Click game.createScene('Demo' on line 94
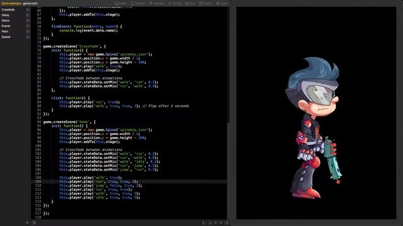The height and width of the screenshot is (226, 403). coord(69,122)
